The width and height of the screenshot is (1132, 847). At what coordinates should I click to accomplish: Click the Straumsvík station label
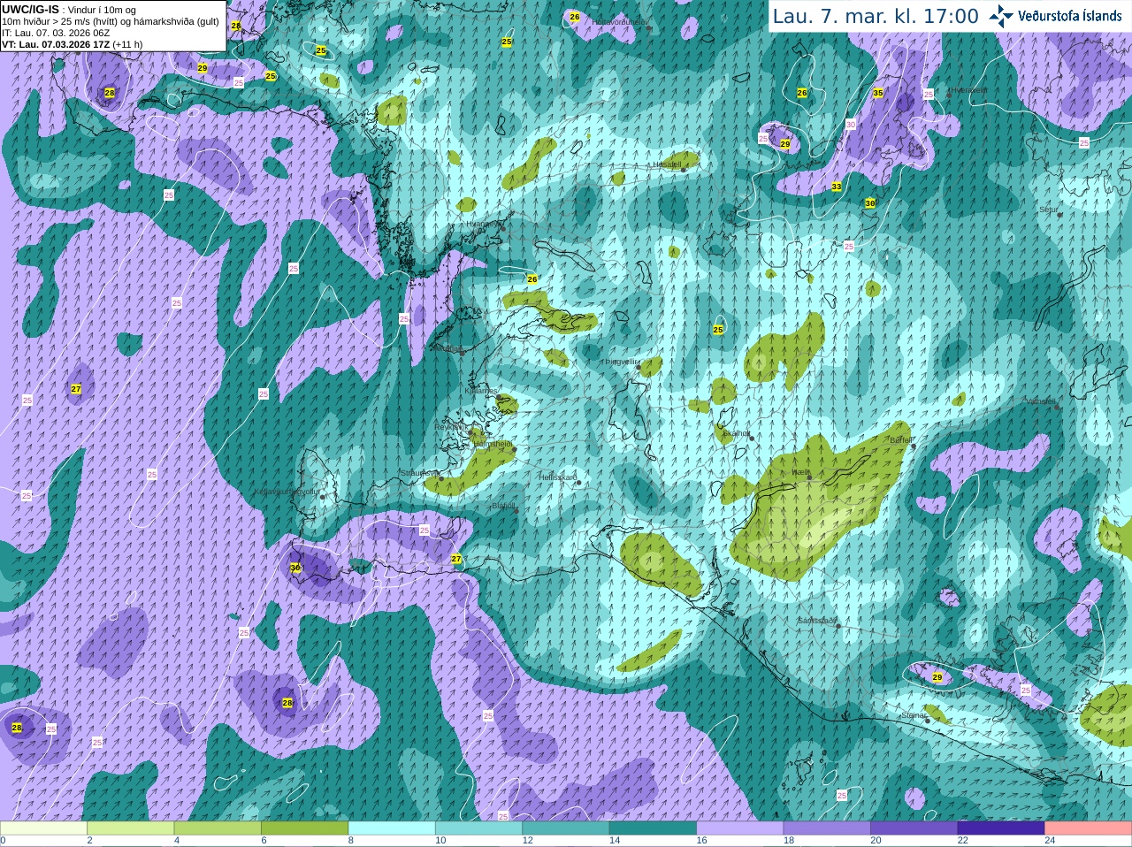[x=419, y=473]
